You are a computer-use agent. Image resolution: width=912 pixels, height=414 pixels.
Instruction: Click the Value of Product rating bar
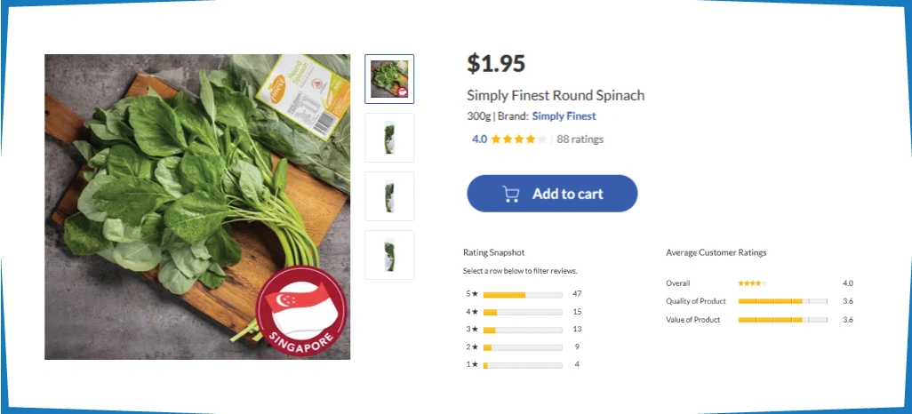[782, 320]
